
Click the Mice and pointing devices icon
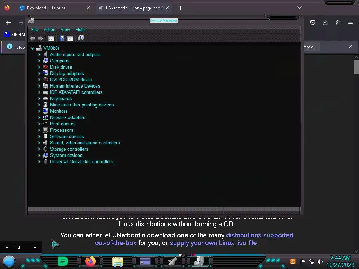pos(46,105)
